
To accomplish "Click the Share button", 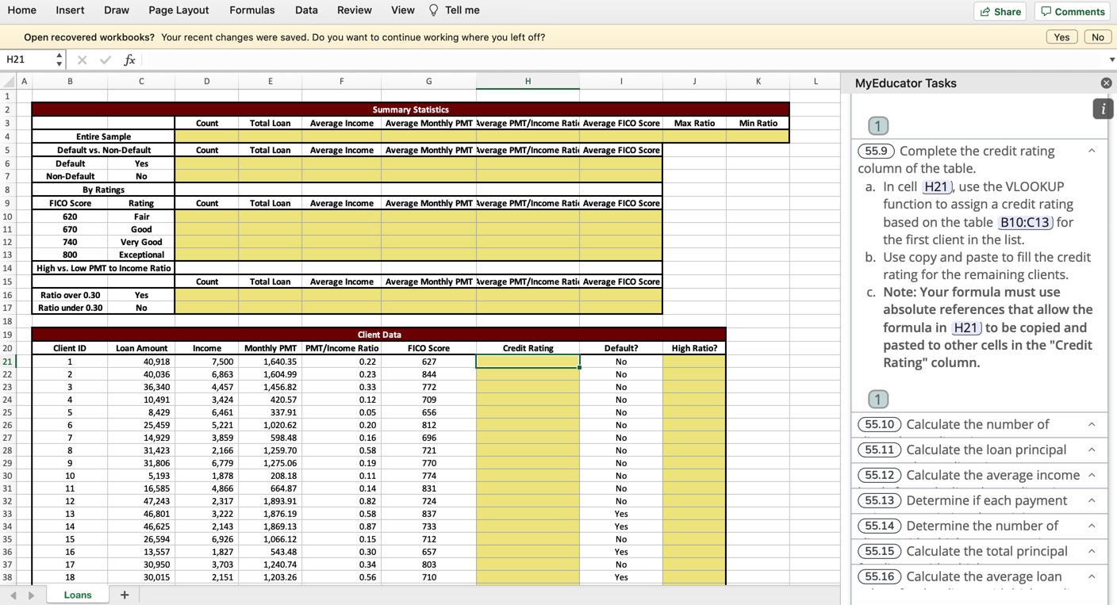I will tap(1000, 11).
